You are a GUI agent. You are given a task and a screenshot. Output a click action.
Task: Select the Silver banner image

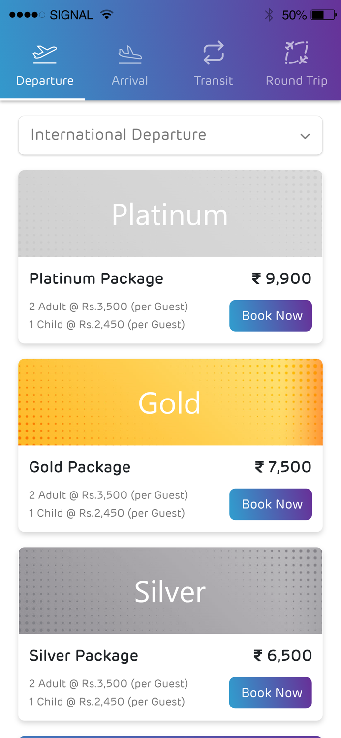pyautogui.click(x=170, y=591)
